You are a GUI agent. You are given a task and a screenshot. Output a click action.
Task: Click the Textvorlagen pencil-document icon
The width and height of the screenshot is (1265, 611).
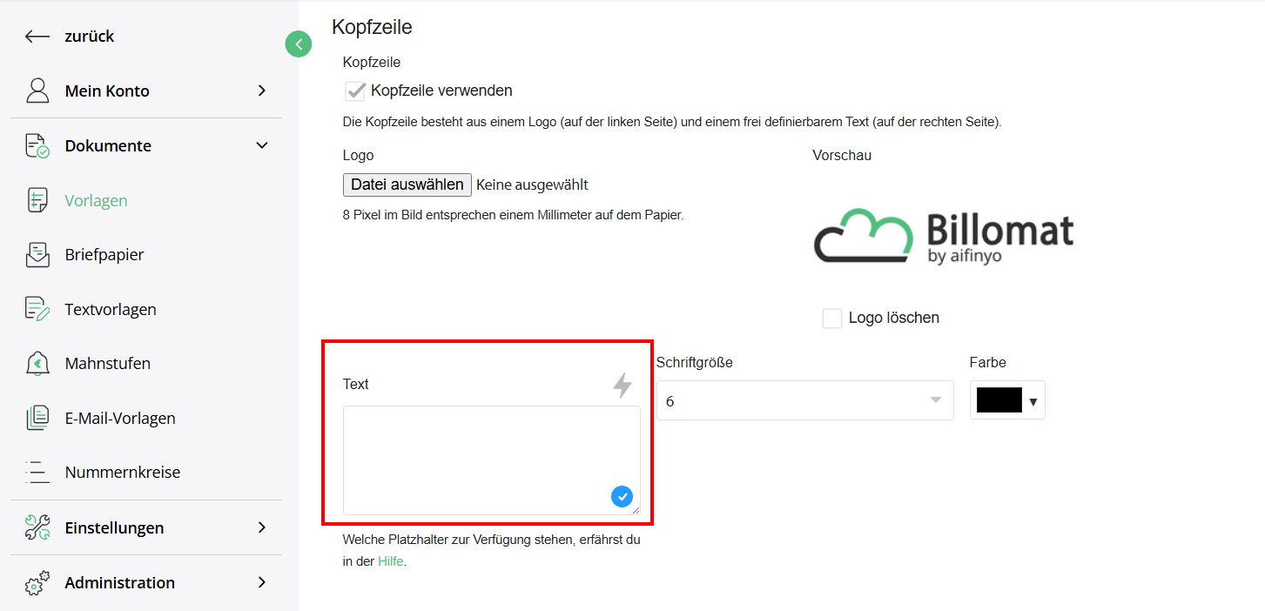pos(37,309)
